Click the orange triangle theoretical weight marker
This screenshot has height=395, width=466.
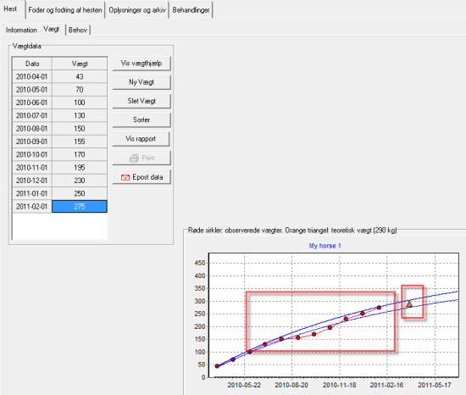(409, 303)
